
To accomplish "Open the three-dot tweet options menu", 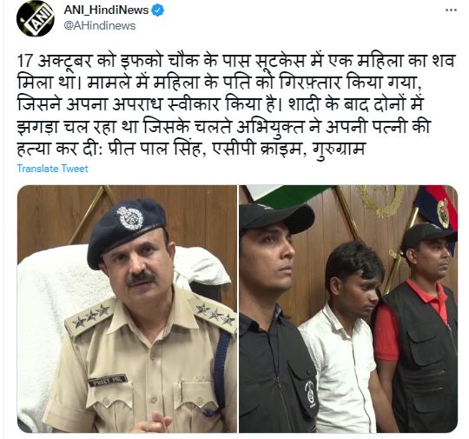I will [x=451, y=10].
